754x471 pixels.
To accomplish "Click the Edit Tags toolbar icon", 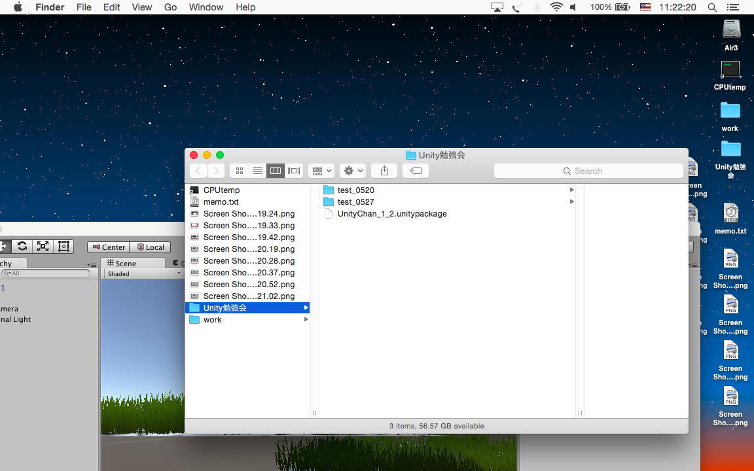I will 416,171.
